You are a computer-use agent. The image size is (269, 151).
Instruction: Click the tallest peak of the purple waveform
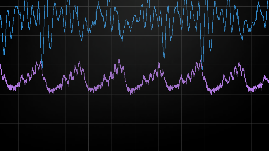[119, 60]
